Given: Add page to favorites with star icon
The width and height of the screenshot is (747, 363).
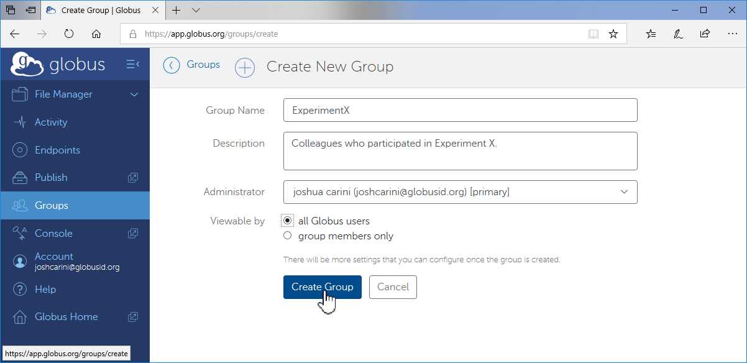Looking at the screenshot, I should click(x=613, y=34).
